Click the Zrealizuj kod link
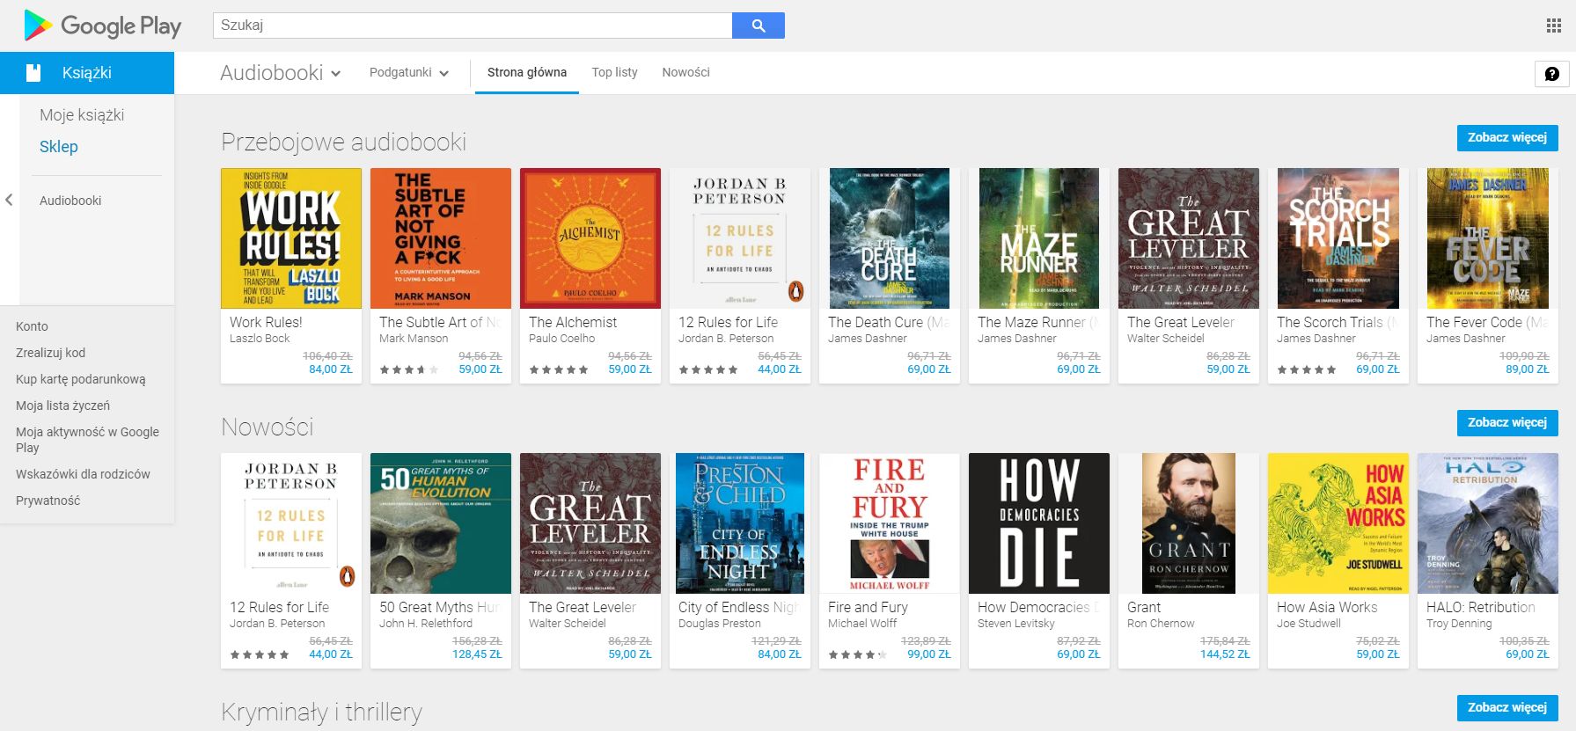 click(x=50, y=353)
